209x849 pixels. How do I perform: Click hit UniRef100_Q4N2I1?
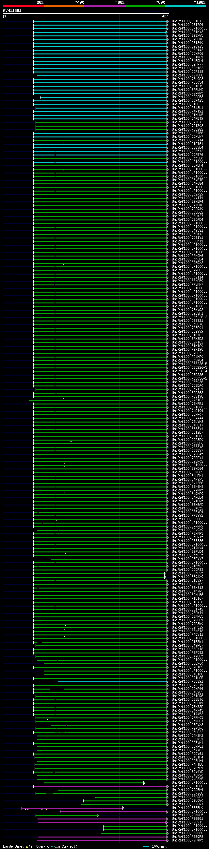tap(187, 685)
